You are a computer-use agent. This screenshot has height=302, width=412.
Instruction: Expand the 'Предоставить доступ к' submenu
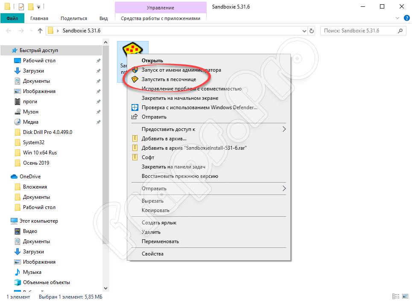point(284,129)
